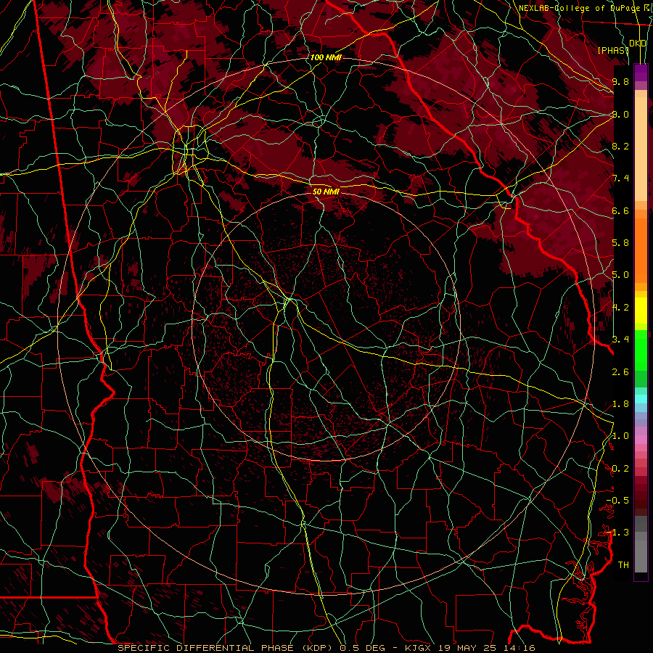Image resolution: width=653 pixels, height=653 pixels.
Task: Click the 2.6 value on the color scale
Action: [620, 371]
